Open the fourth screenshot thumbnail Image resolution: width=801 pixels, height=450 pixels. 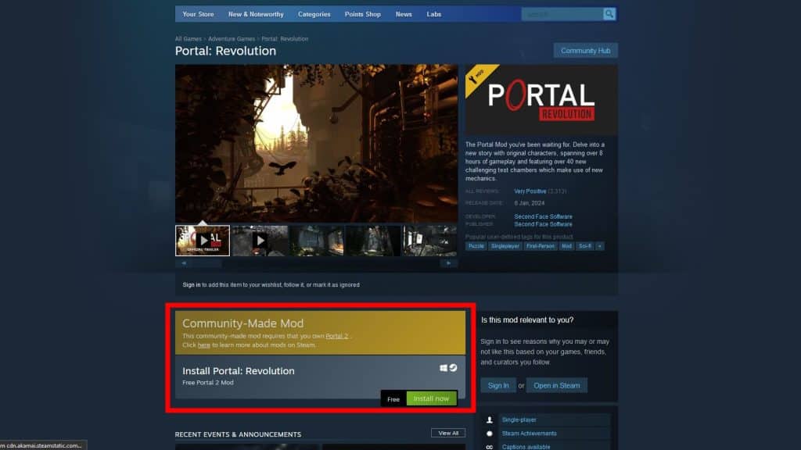[373, 241]
